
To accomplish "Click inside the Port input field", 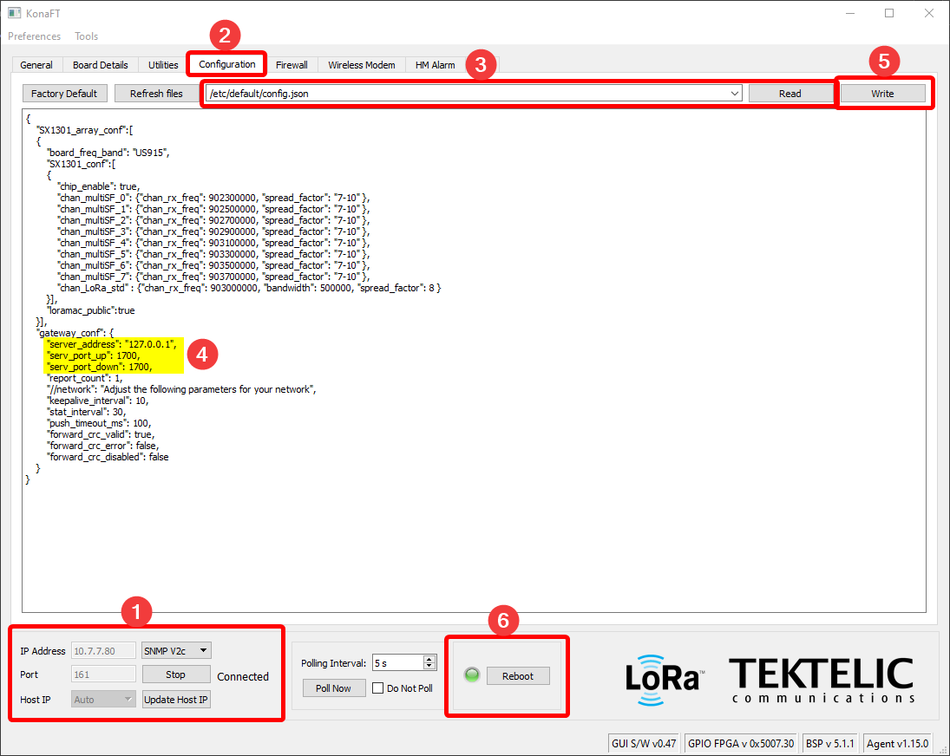I will (x=102, y=674).
